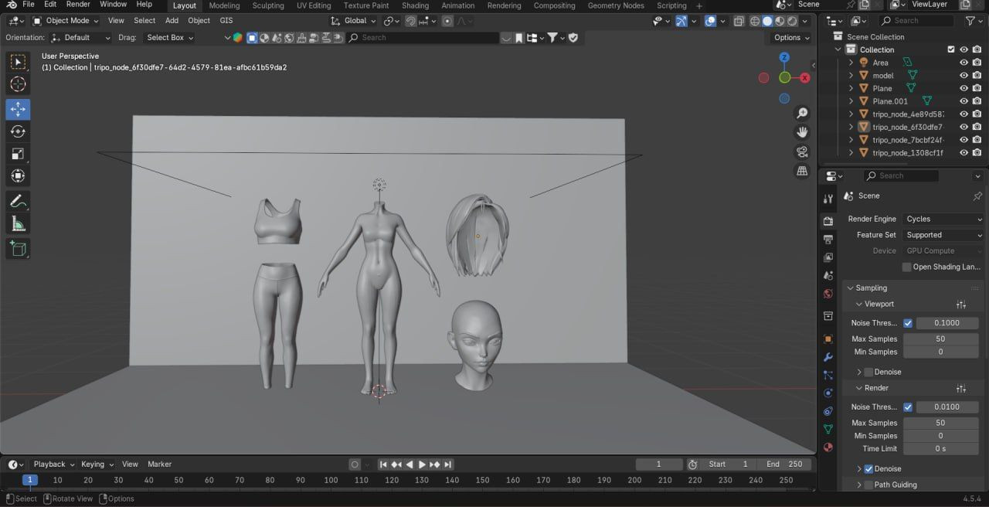Open the Object Mode dropdown

click(68, 21)
